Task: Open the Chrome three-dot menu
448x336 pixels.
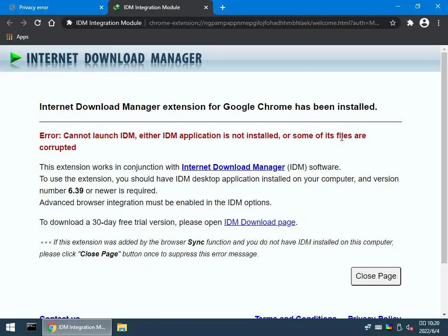Action: click(438, 23)
